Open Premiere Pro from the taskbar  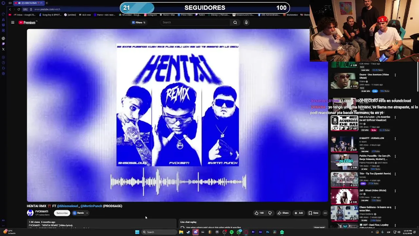point(253,232)
